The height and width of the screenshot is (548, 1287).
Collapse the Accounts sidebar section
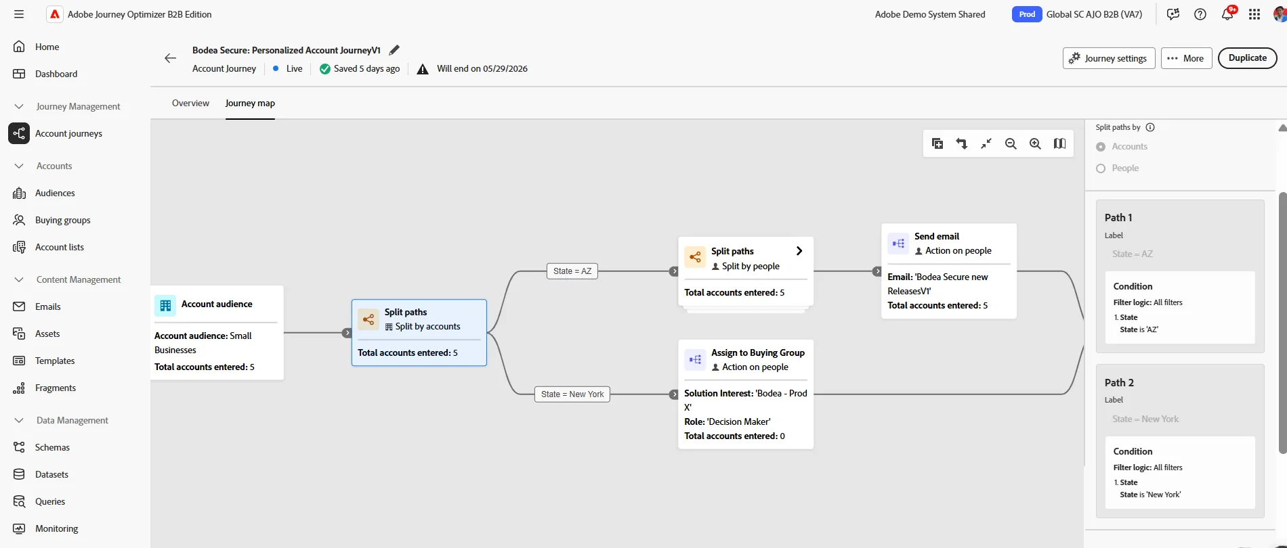[x=19, y=166]
